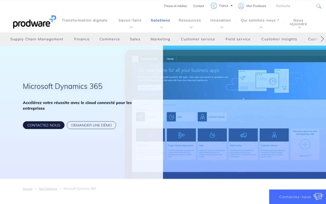Click Accueil breadcrumb link
326x204 pixels.
(x=28, y=189)
